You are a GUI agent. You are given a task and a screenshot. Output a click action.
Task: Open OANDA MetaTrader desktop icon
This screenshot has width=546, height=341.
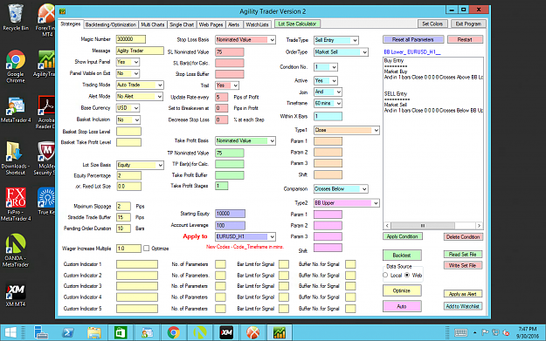point(16,250)
